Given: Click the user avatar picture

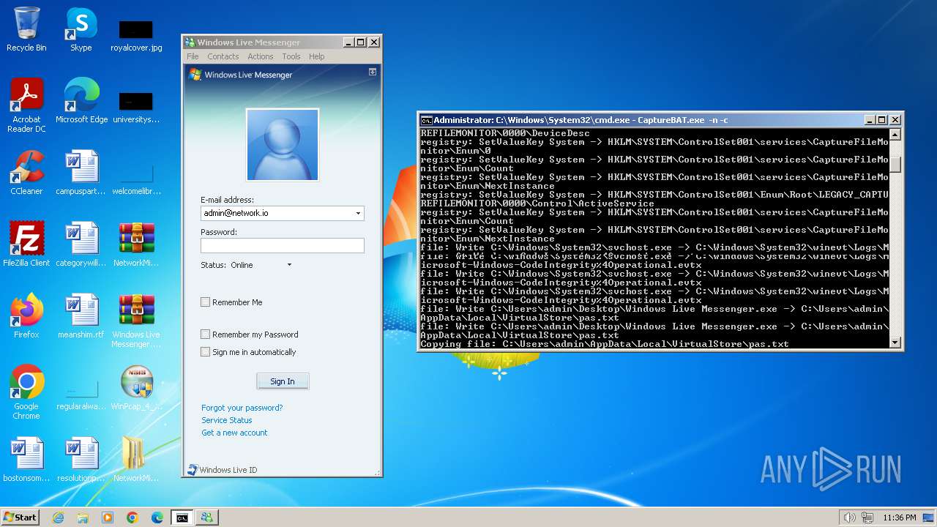Looking at the screenshot, I should coord(283,144).
